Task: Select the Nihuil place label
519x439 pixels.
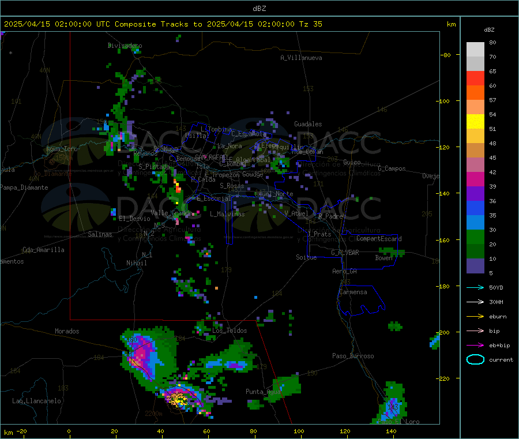Action: point(136,263)
